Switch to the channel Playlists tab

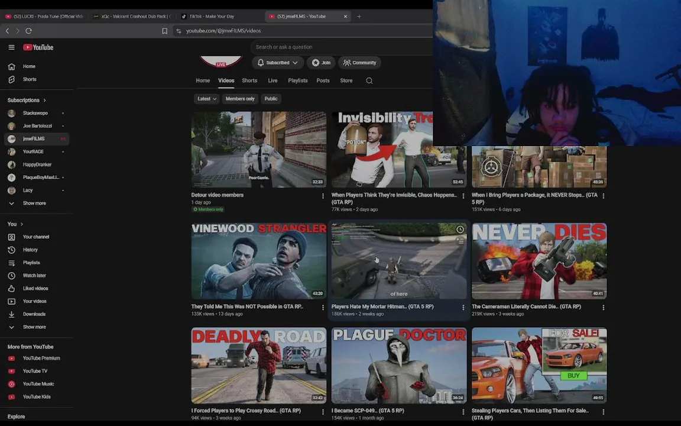pyautogui.click(x=297, y=81)
